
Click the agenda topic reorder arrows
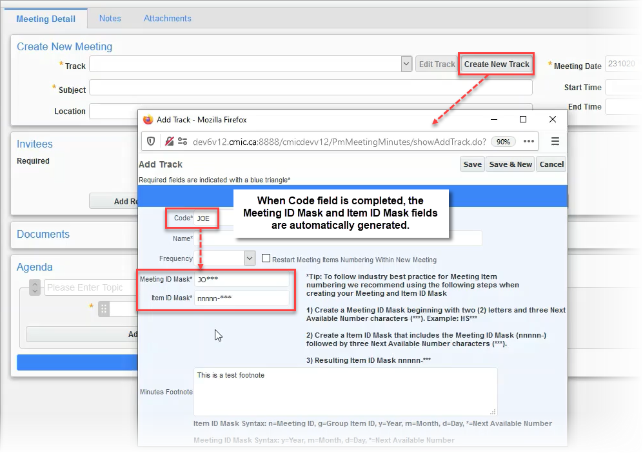tap(35, 287)
